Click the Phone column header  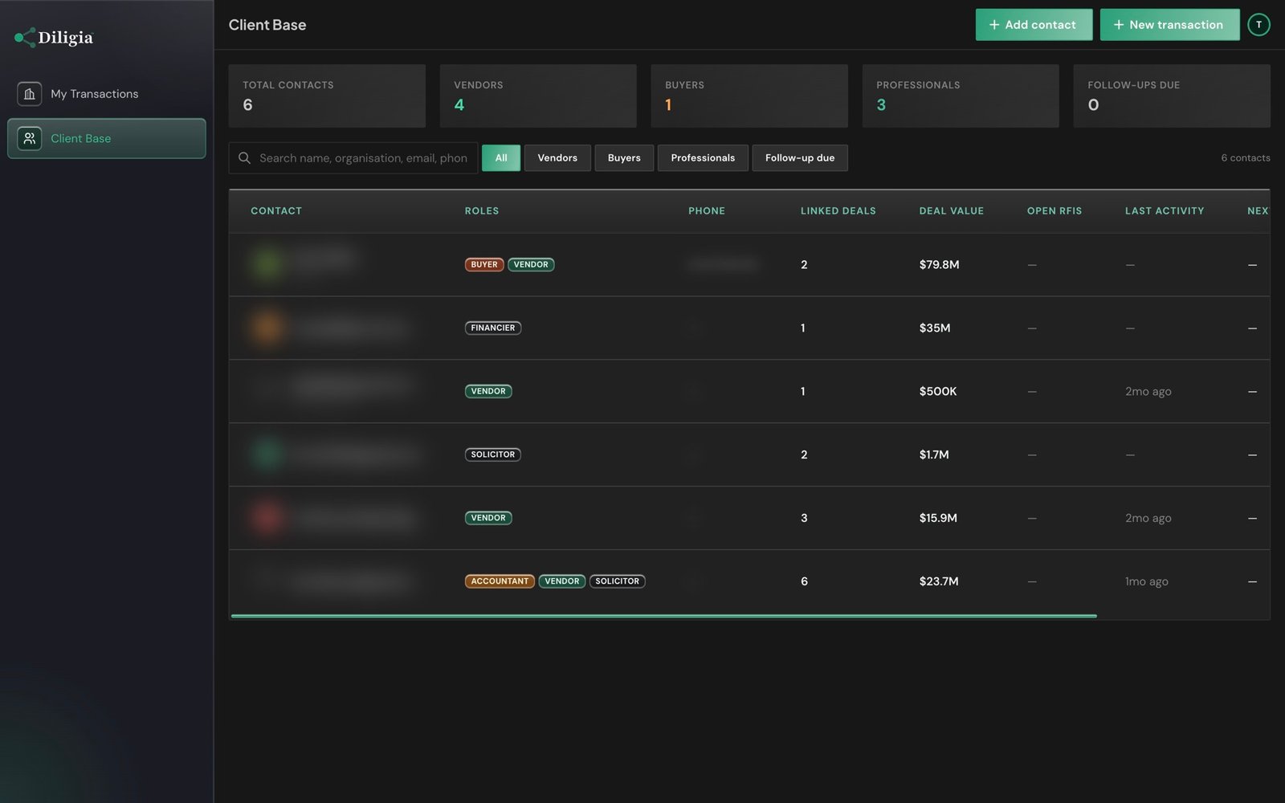pyautogui.click(x=707, y=211)
